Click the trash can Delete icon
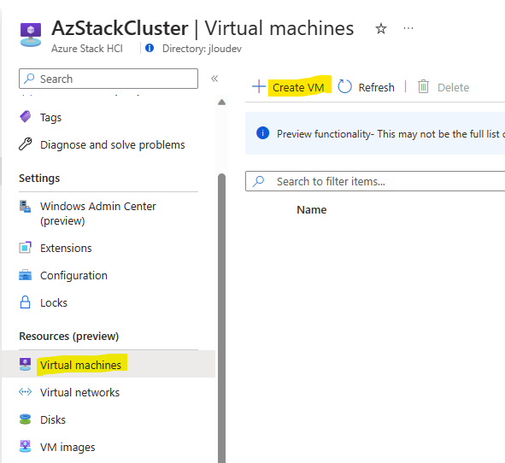 click(x=423, y=86)
